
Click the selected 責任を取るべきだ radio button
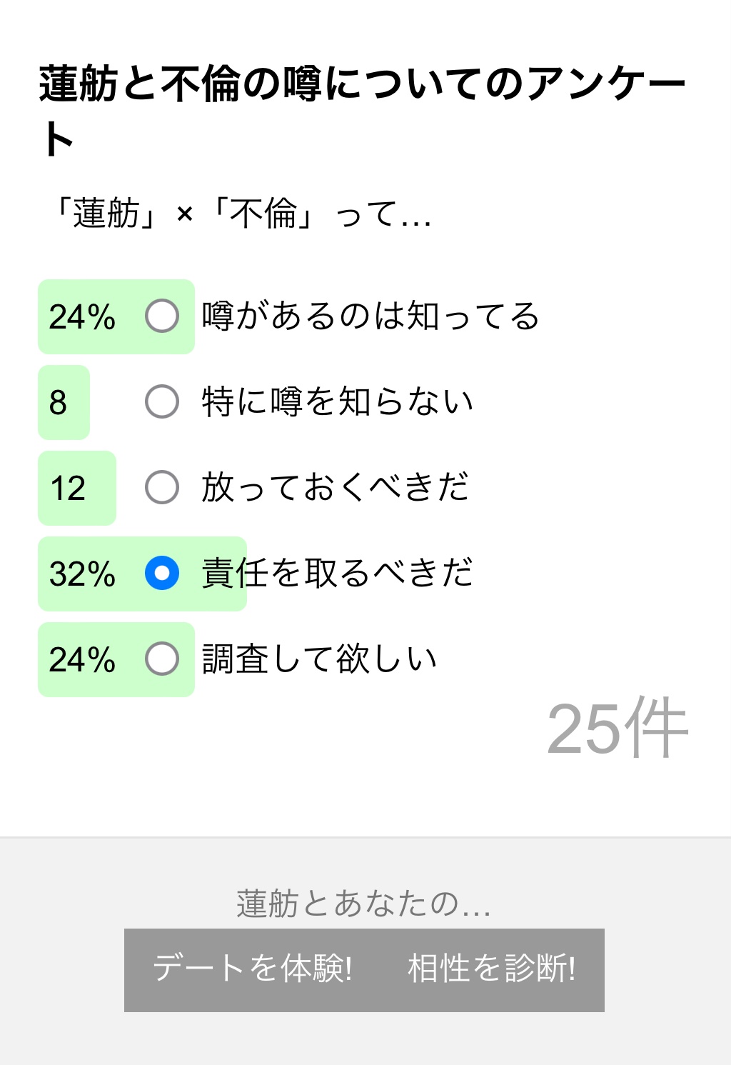point(162,574)
